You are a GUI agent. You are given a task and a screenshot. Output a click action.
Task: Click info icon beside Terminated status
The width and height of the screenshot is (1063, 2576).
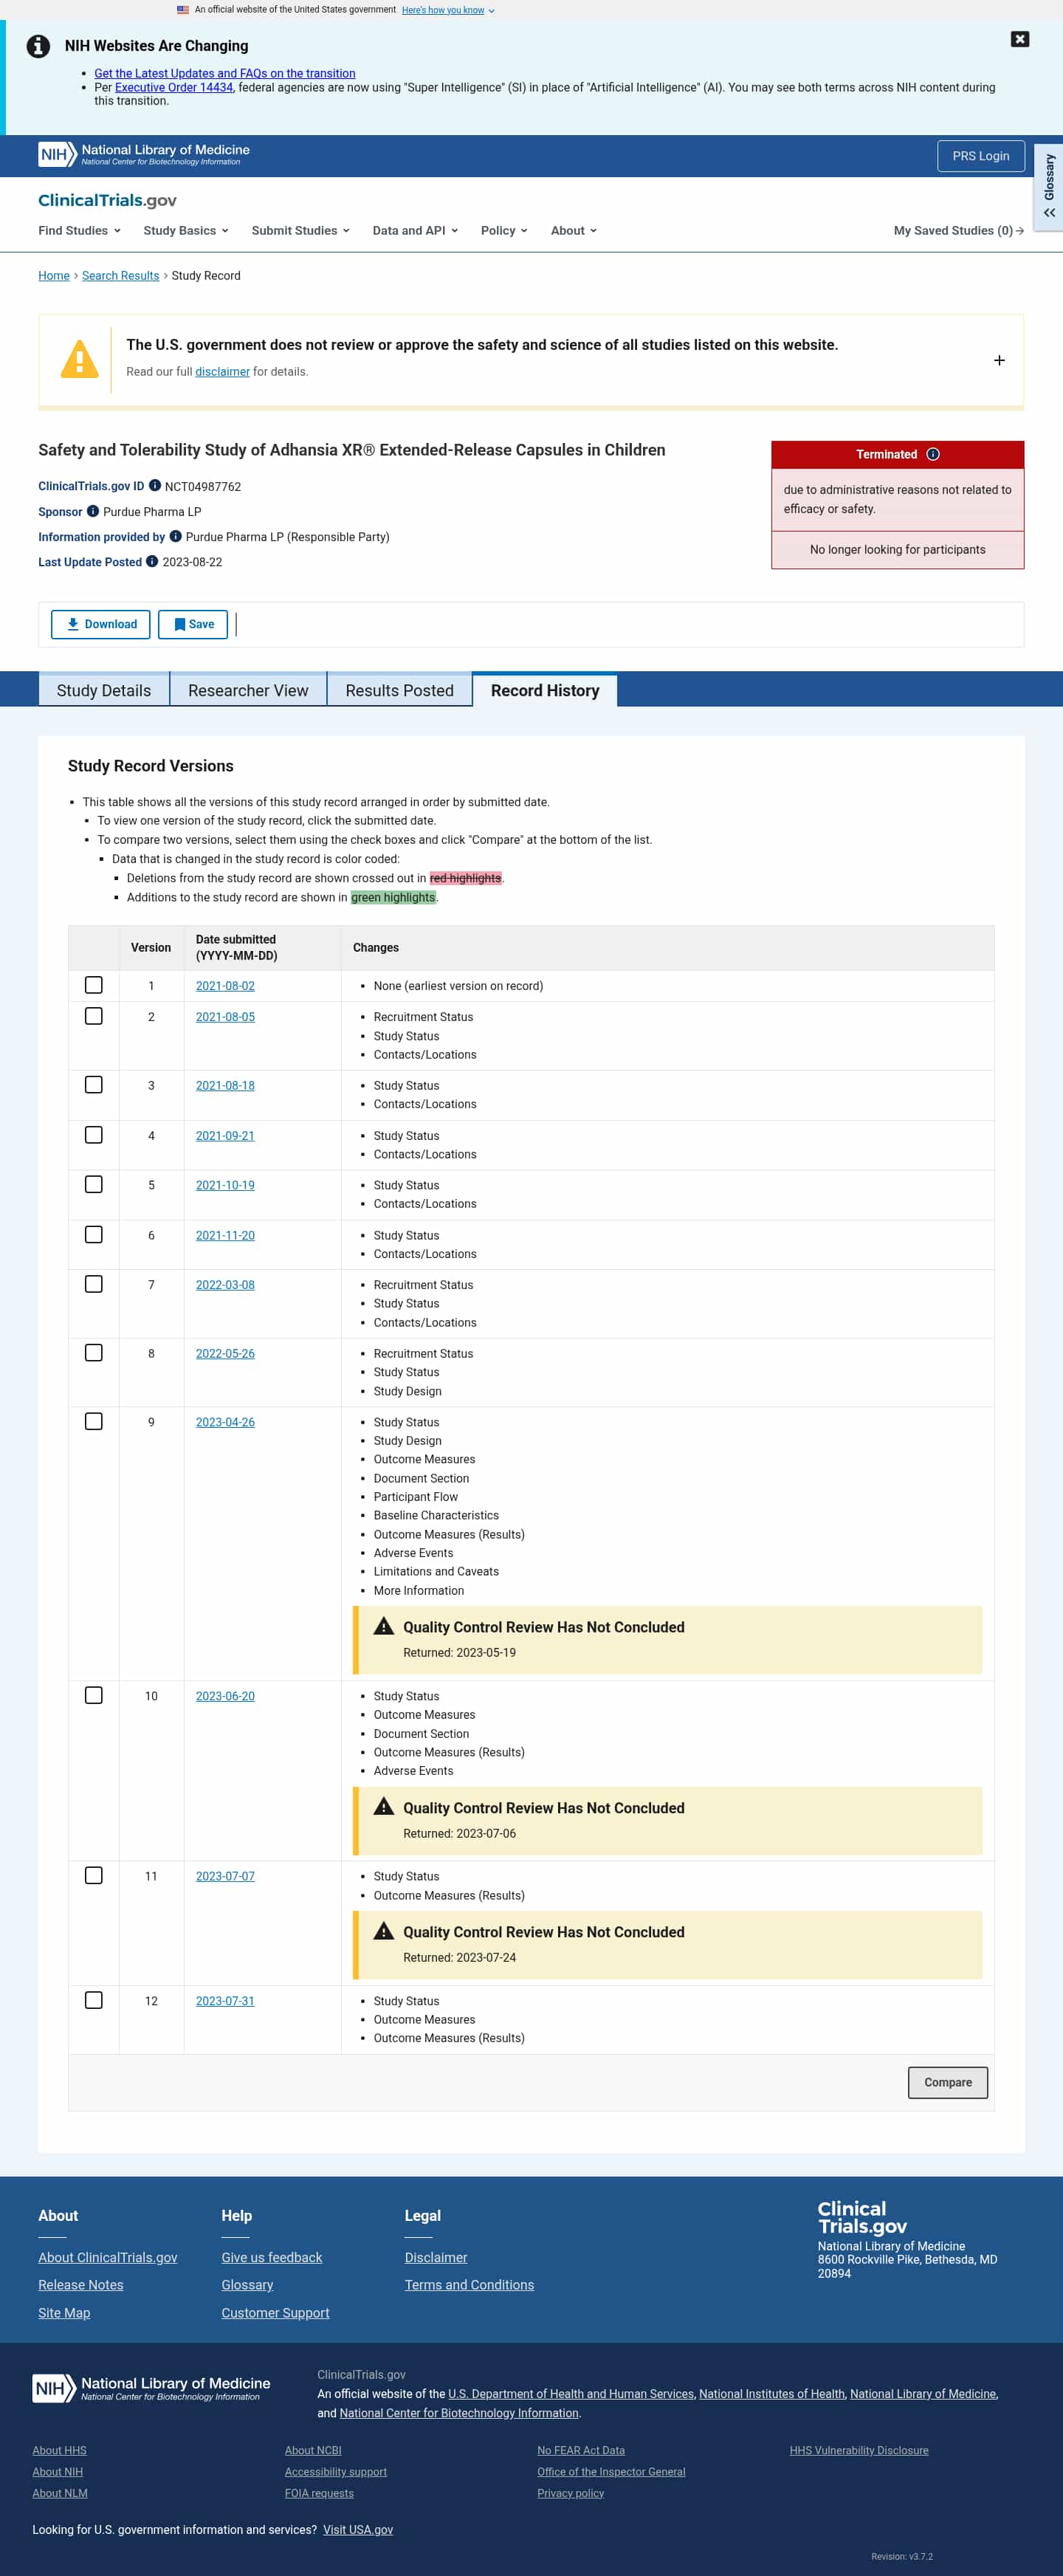(933, 454)
